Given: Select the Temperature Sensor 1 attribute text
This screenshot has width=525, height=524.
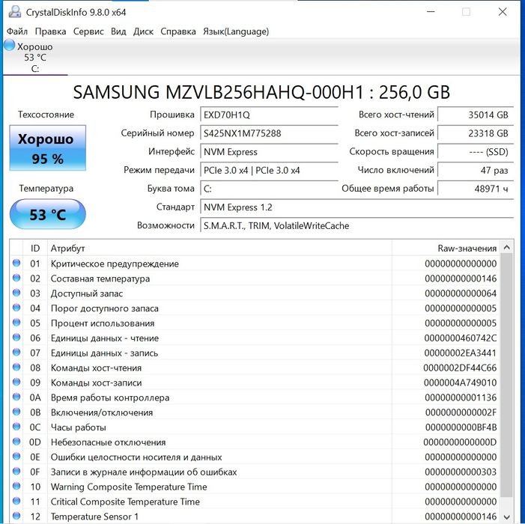Looking at the screenshot, I should 94,517.
